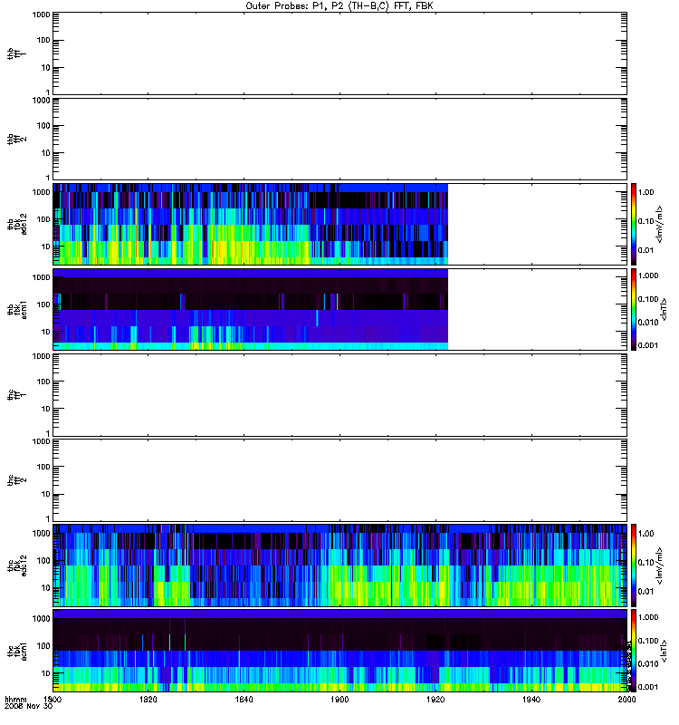Image resolution: width=679 pixels, height=725 pixels.
Task: Click the 1820 time axis label
Action: tap(148, 700)
